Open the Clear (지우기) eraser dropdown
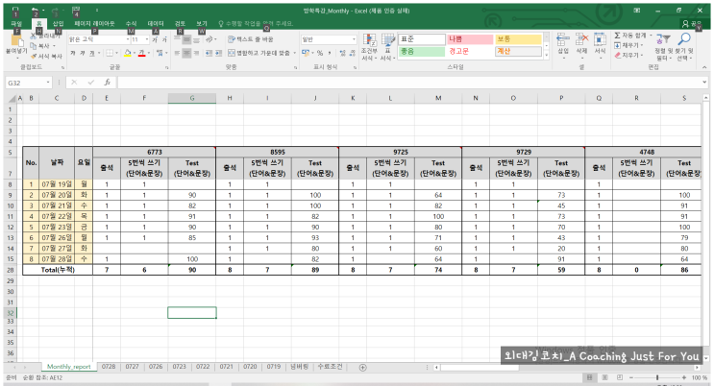The image size is (714, 386). (x=628, y=56)
